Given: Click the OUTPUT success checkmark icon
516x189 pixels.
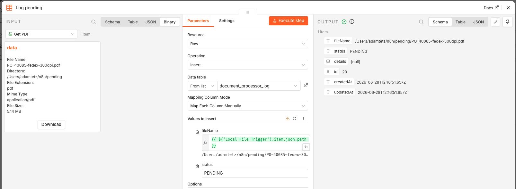Looking at the screenshot, I should 344,22.
